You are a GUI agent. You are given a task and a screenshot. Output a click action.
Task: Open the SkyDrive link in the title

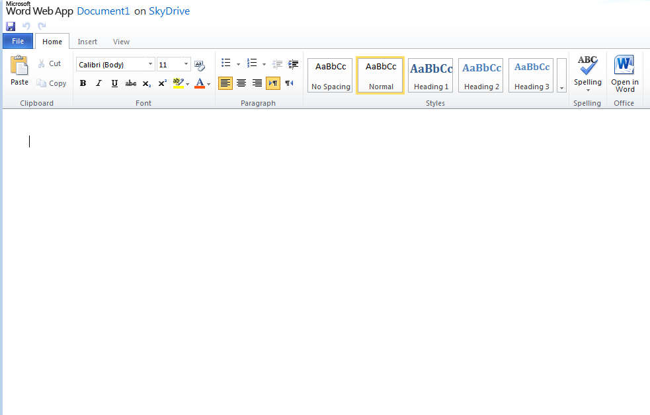pos(169,11)
